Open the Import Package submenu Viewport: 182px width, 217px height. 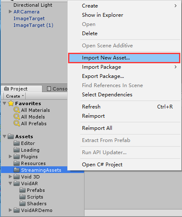(124, 67)
